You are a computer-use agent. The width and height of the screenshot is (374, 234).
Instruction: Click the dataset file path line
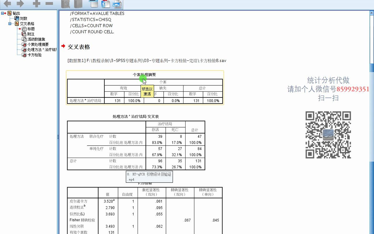[x=147, y=61]
